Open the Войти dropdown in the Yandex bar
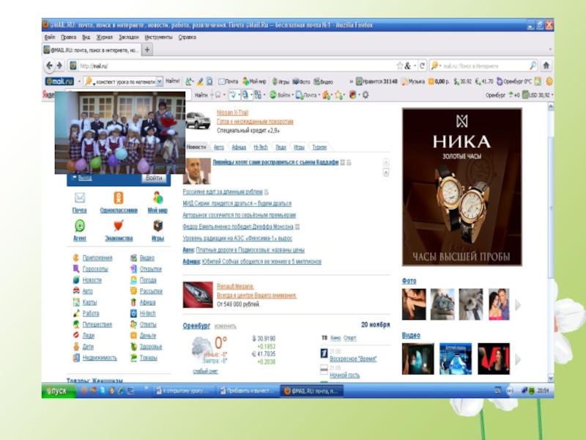Viewport: 586px width, 440px height. [x=292, y=95]
